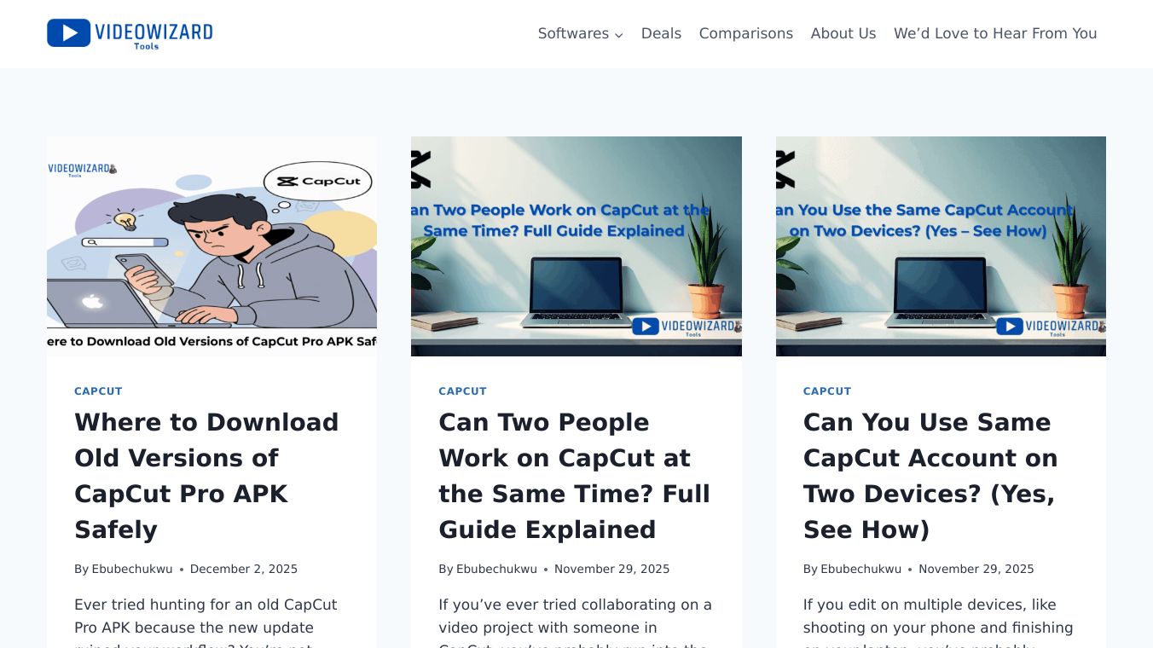The image size is (1153, 648).
Task: Open article Where to Download Old Versions title
Action: pos(206,476)
